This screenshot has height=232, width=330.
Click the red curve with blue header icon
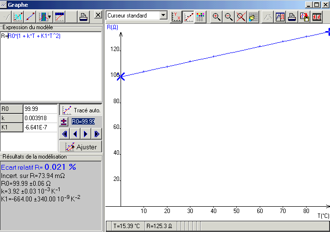pos(60,17)
